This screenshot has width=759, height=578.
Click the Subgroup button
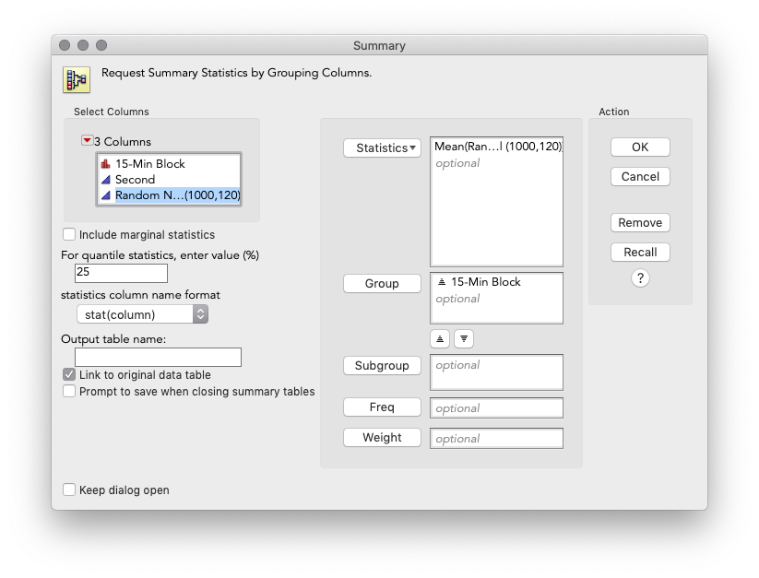[382, 366]
